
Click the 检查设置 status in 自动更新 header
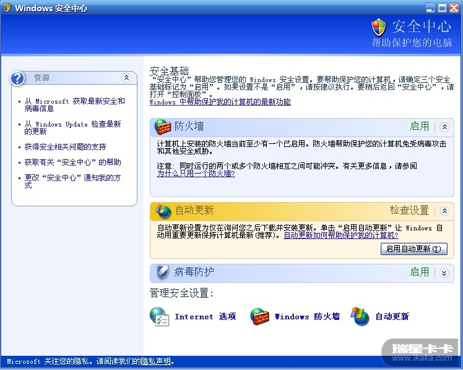[x=409, y=211]
